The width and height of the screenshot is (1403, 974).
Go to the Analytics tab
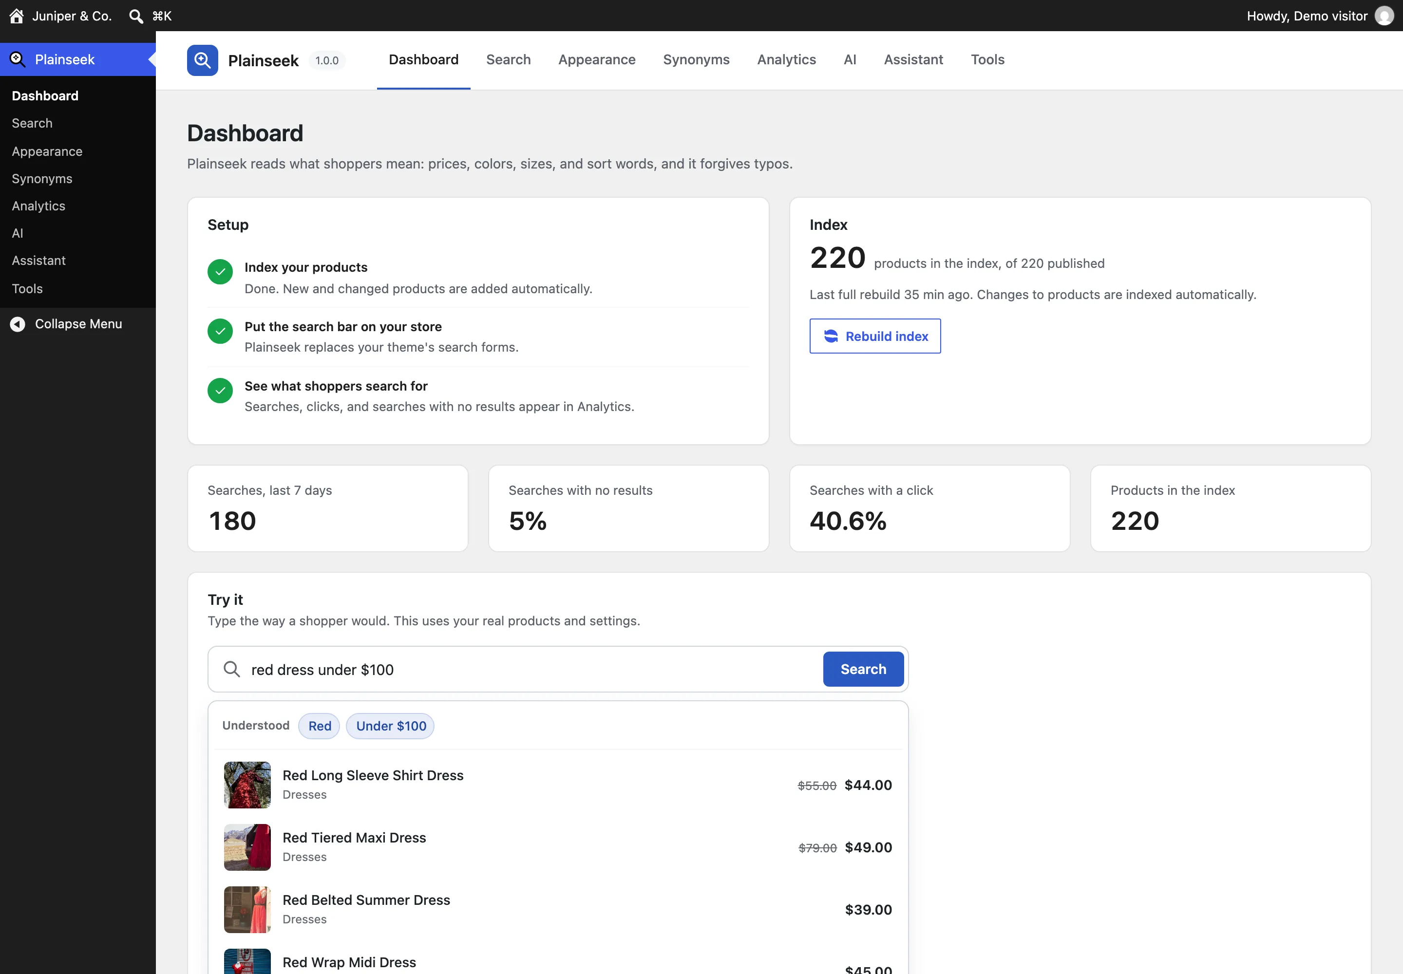[x=786, y=60]
